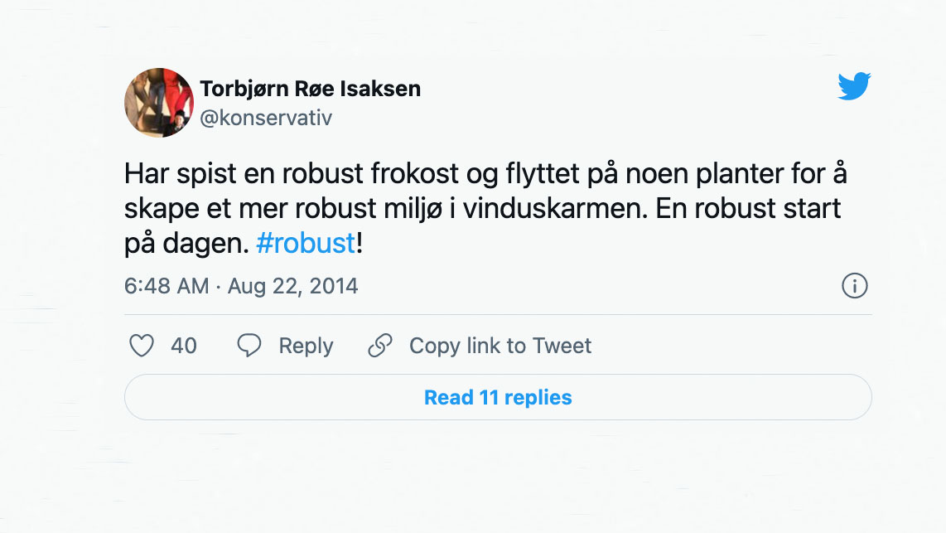946x533 pixels.
Task: Open the #robust hashtag
Action: click(306, 244)
